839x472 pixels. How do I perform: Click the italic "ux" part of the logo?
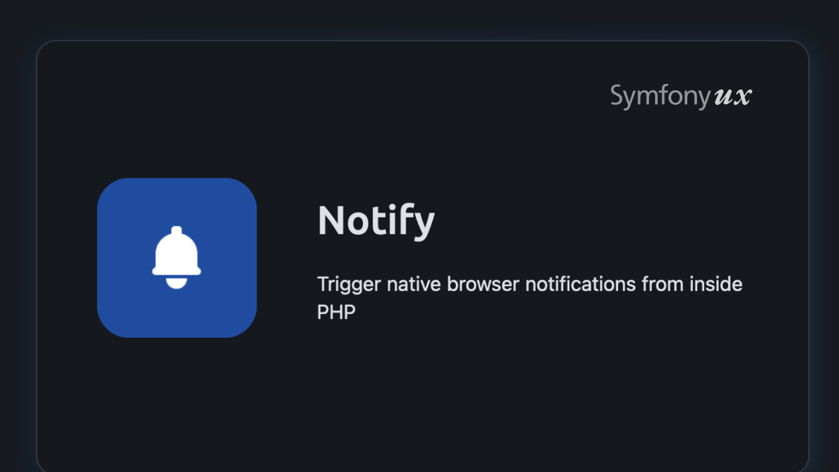coord(733,97)
